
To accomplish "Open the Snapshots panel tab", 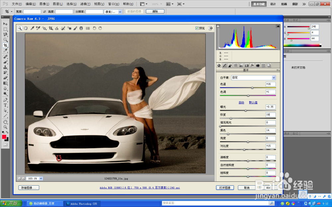I will tap(269, 66).
